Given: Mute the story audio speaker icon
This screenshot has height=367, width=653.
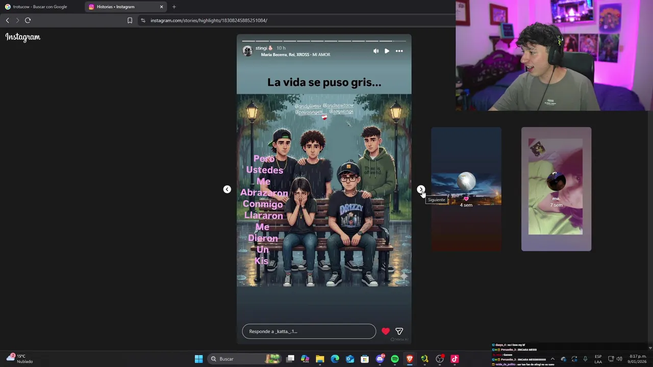Looking at the screenshot, I should pyautogui.click(x=376, y=51).
